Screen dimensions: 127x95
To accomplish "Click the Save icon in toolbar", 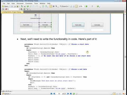I will (12, 6).
